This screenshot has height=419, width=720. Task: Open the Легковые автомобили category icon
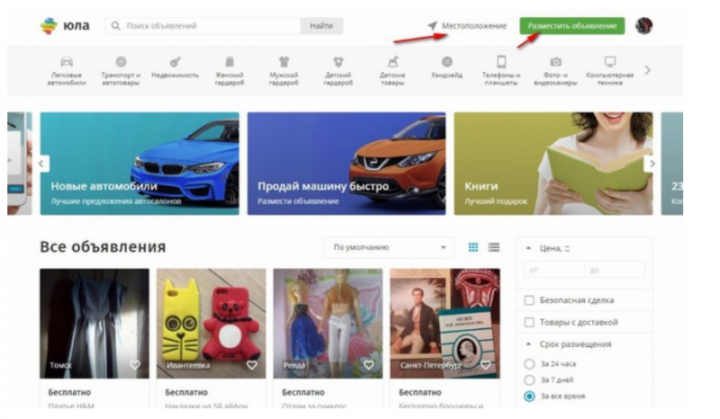click(x=67, y=62)
